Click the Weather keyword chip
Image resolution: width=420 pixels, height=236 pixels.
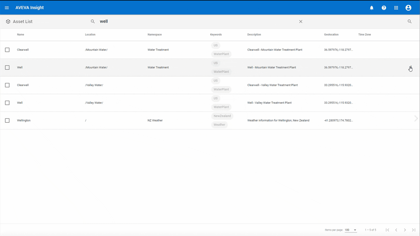(220, 125)
